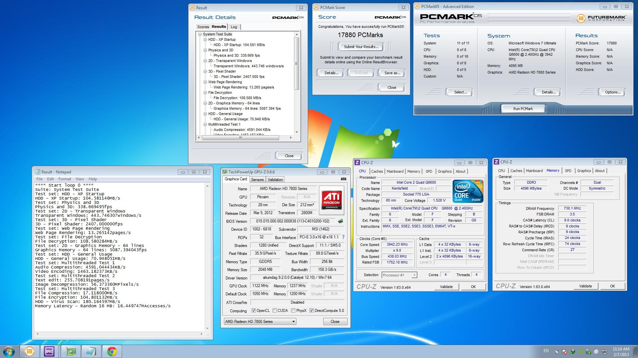
Task: Click the Result - Notepad title bar icon
Action: point(37,172)
